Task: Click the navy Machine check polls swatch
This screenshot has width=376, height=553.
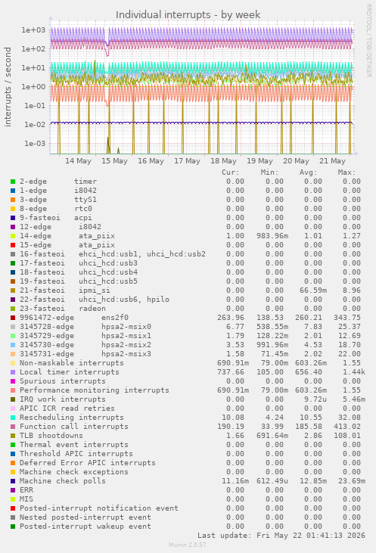Action: tap(13, 481)
